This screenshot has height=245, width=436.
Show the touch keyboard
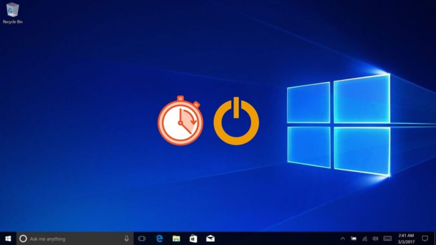tap(387, 239)
